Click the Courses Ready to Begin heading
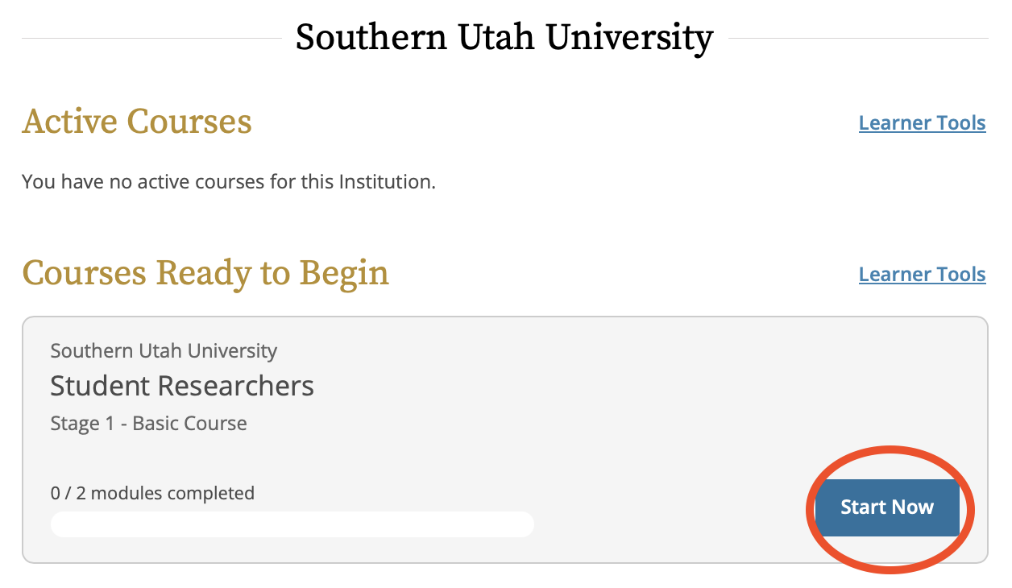 [205, 273]
